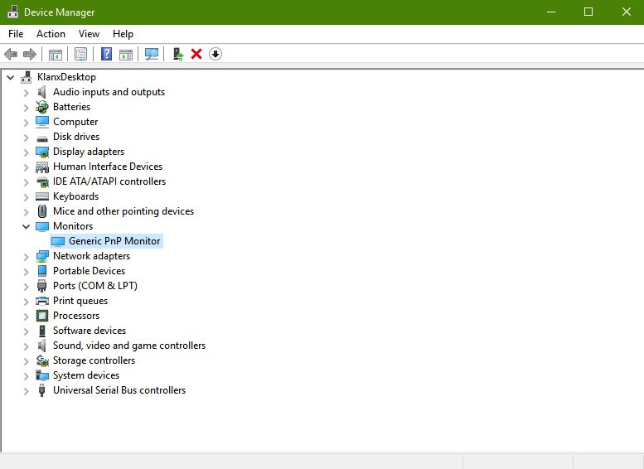The image size is (644, 469).
Task: Click the KlanxDesktop computer root icon
Action: [x=27, y=77]
